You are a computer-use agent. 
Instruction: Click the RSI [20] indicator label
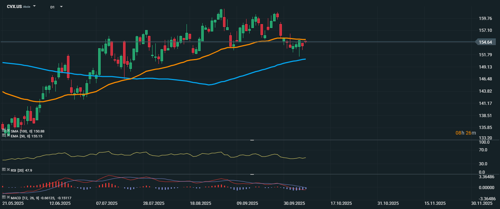pos(18,170)
